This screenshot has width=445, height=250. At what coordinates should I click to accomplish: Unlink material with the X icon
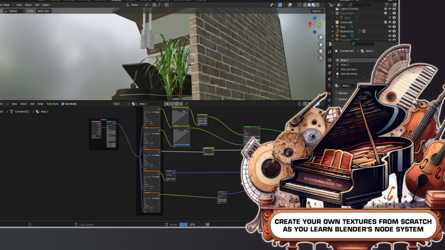click(x=181, y=104)
